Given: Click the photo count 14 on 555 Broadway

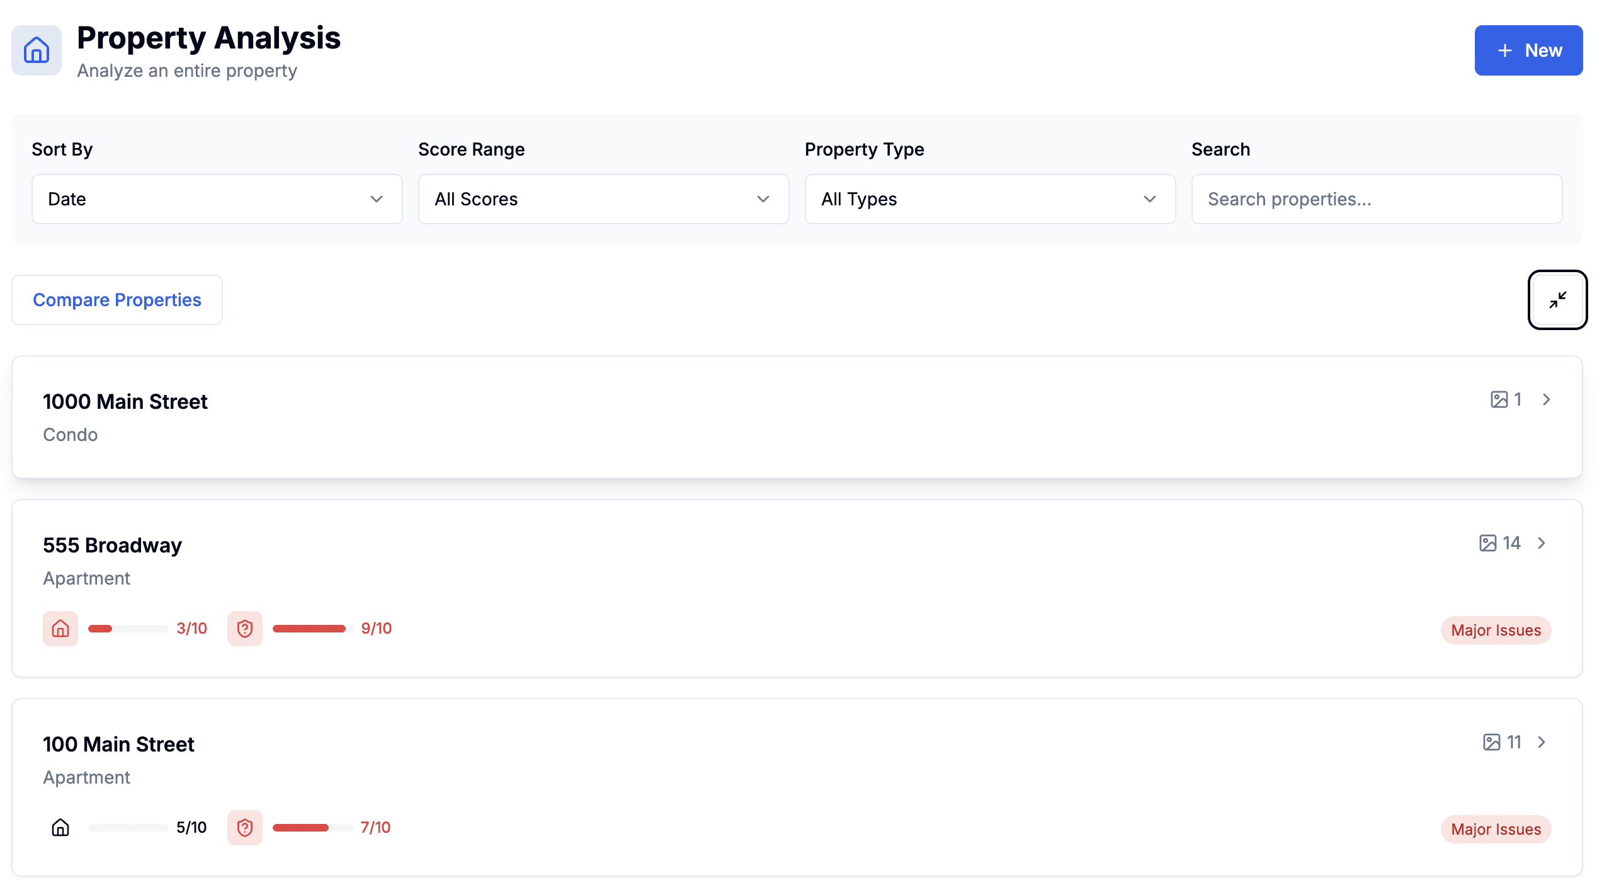Looking at the screenshot, I should click(x=1511, y=543).
